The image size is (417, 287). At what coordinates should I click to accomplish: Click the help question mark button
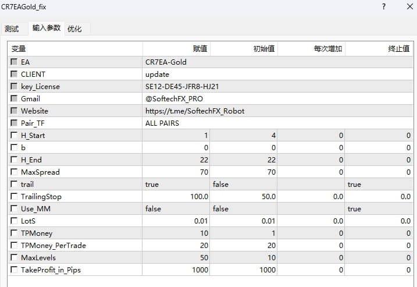pyautogui.click(x=384, y=7)
